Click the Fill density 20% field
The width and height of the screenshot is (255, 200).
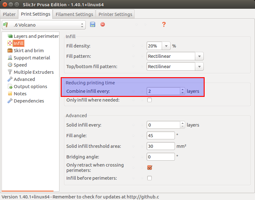coord(154,46)
